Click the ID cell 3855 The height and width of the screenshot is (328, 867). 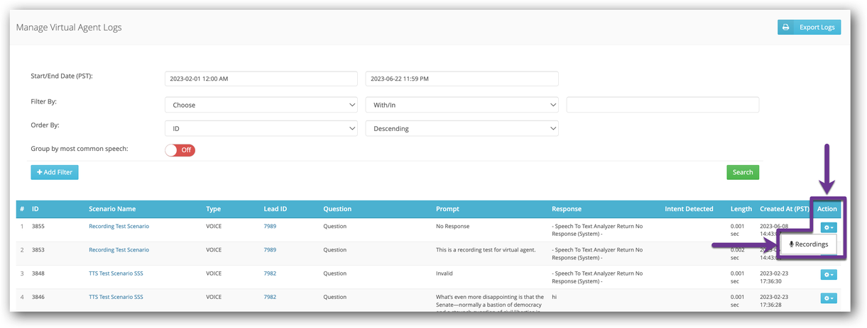[38, 227]
